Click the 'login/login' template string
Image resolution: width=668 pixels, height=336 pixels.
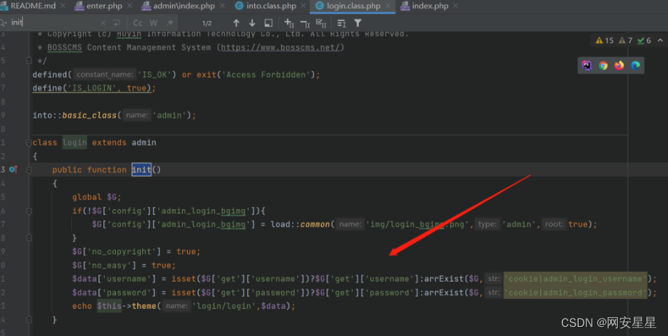225,306
